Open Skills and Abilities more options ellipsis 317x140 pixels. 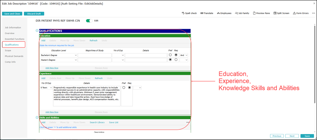pos(188,122)
